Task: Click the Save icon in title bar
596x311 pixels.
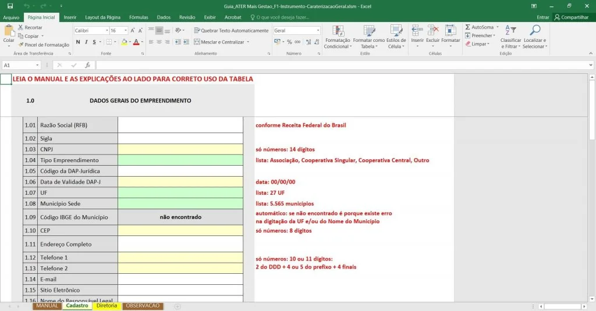Action: coord(10,6)
